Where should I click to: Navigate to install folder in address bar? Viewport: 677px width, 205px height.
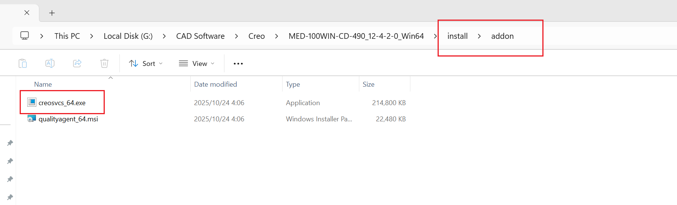(457, 36)
